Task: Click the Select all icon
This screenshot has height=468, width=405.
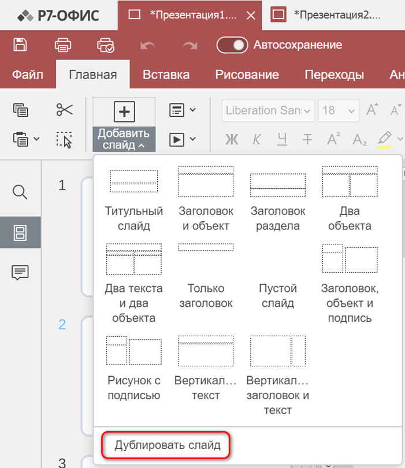Action: pyautogui.click(x=65, y=139)
